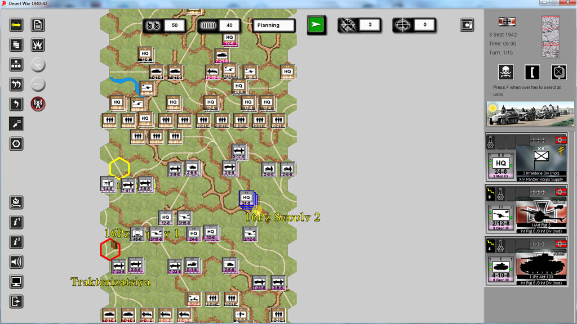Click the yellow-outlined hex on the map
Viewport: 577px width, 324px height.
click(x=119, y=168)
